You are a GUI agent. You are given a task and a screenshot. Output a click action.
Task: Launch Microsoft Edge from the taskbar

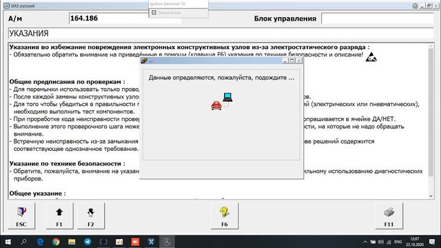coord(40,242)
